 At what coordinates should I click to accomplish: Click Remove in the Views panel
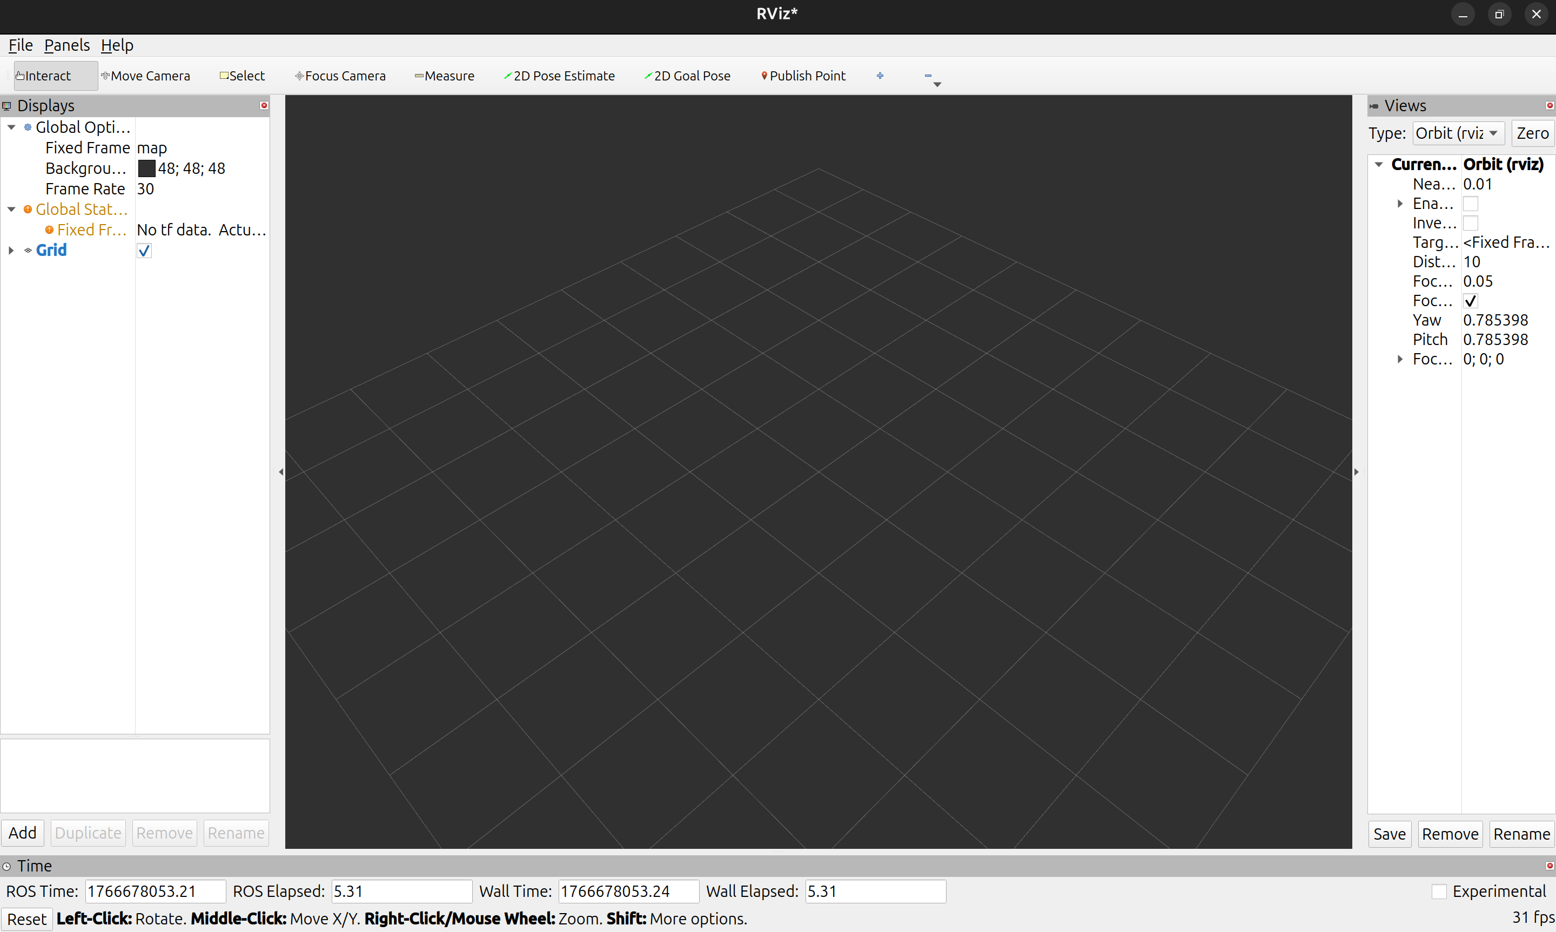1450,835
